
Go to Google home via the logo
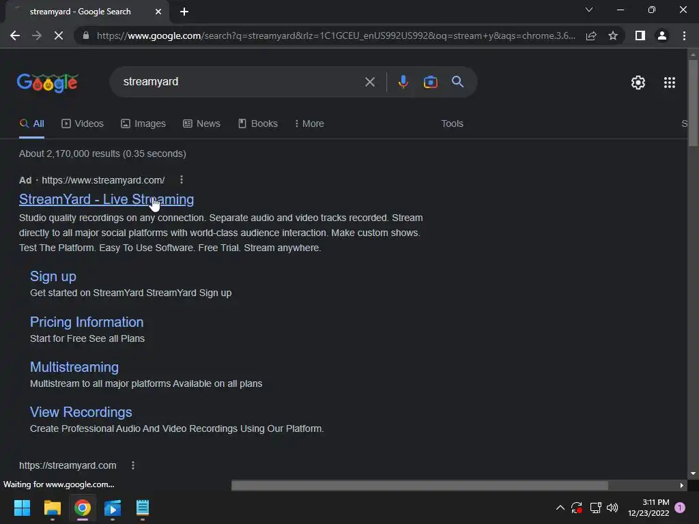(x=47, y=83)
